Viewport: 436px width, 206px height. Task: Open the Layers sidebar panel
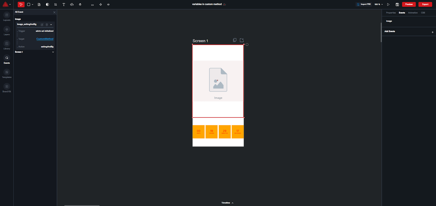[7, 31]
